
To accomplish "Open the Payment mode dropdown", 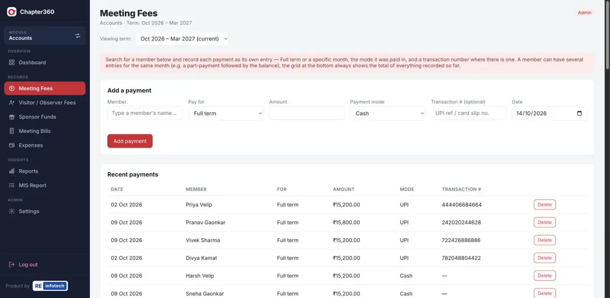I will 388,114.
